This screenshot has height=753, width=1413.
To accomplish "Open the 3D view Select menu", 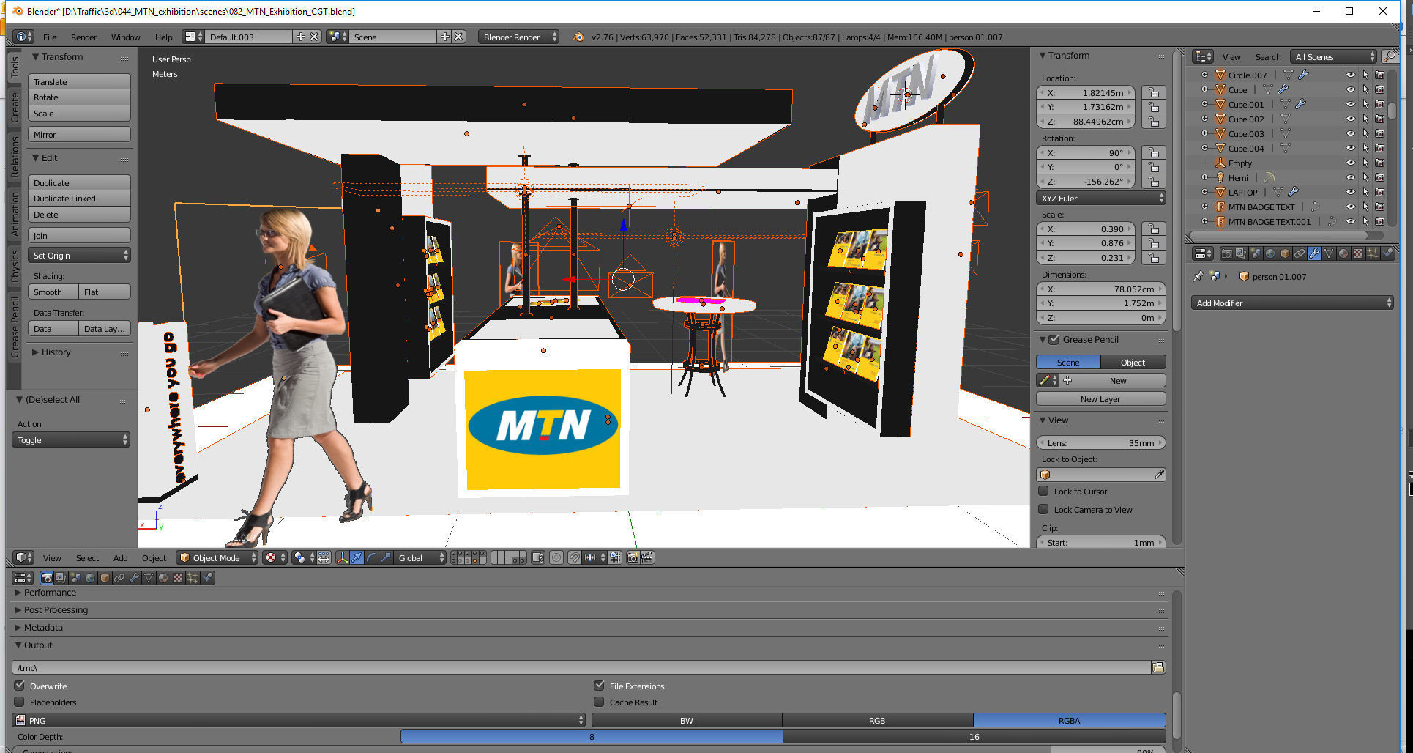I will point(87,557).
